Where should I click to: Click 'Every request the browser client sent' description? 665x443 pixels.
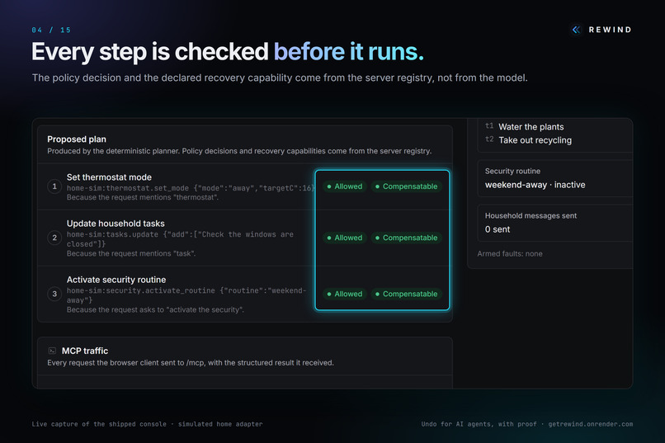click(x=191, y=363)
